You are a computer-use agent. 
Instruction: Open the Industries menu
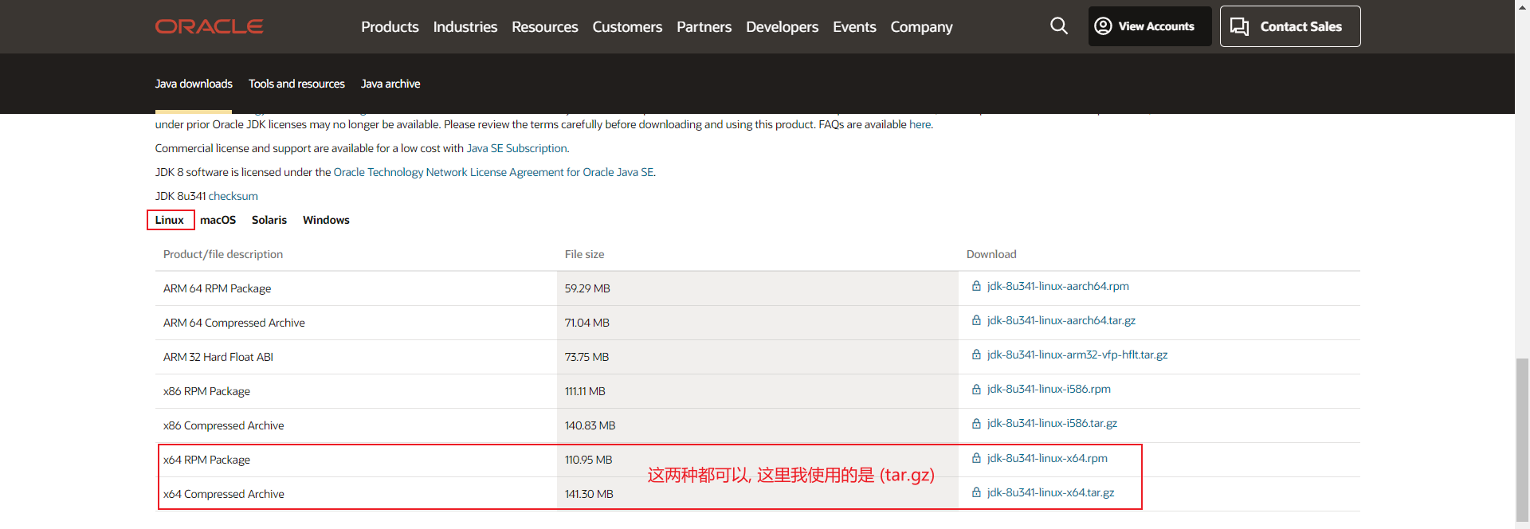[465, 27]
